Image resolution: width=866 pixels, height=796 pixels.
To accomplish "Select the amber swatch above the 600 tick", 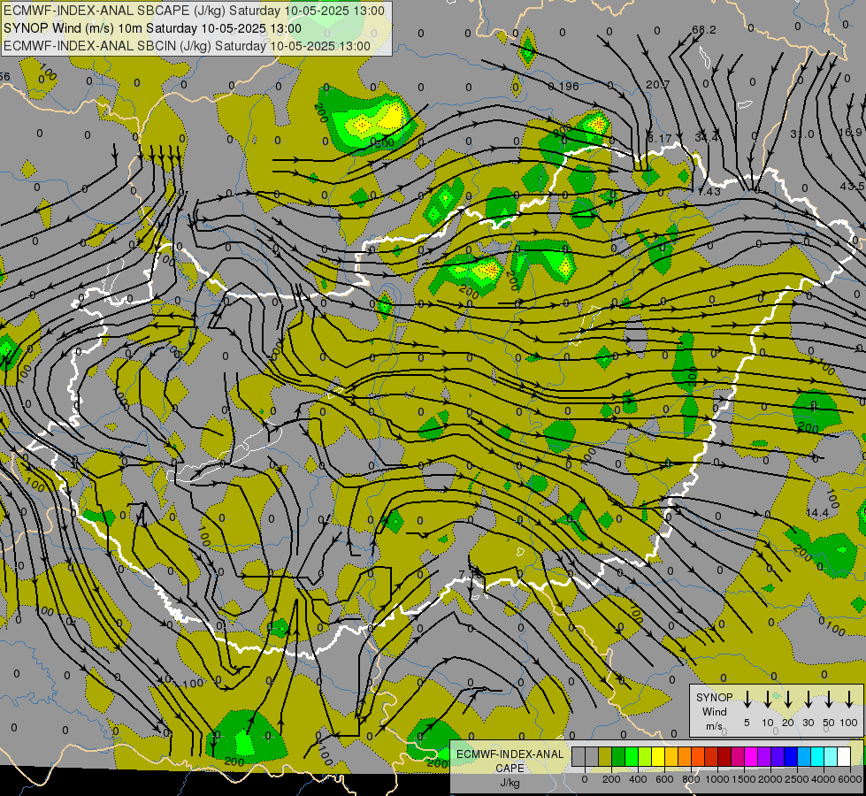I will 671,756.
